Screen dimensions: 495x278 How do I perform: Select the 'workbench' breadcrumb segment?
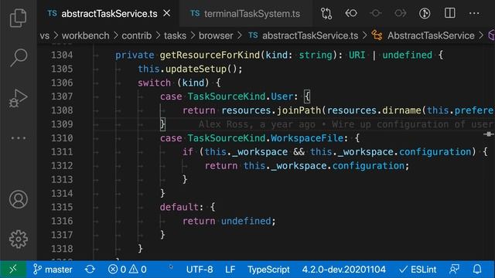pos(86,36)
